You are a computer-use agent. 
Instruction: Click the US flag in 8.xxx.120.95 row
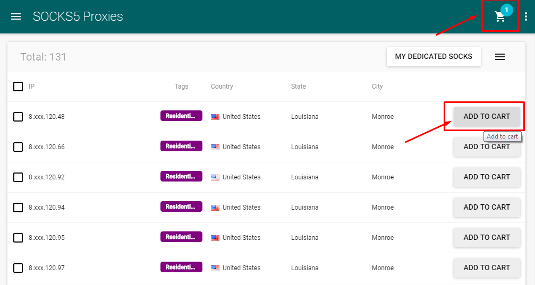click(215, 238)
